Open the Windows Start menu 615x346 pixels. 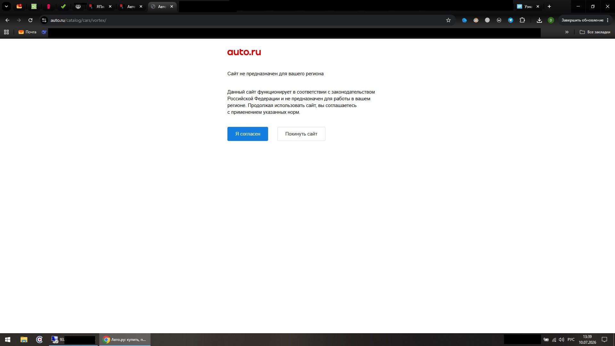click(8, 340)
